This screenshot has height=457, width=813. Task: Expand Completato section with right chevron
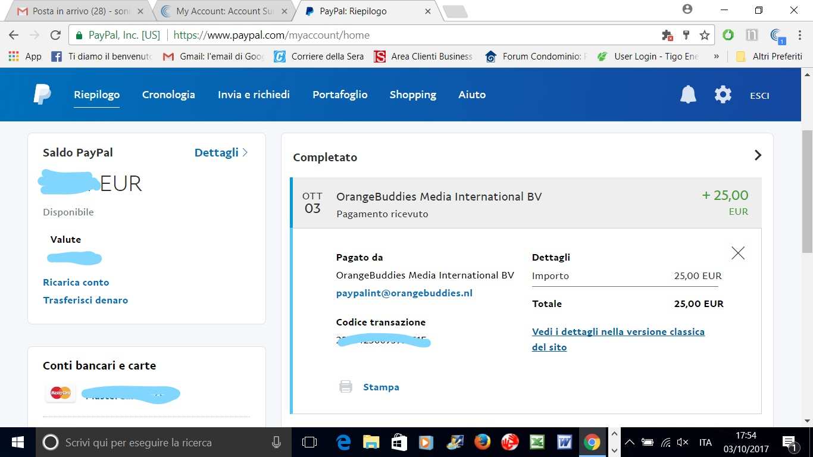[x=758, y=155]
